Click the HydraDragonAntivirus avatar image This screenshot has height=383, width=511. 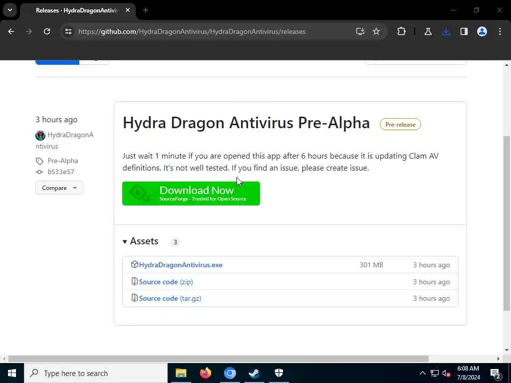40,135
